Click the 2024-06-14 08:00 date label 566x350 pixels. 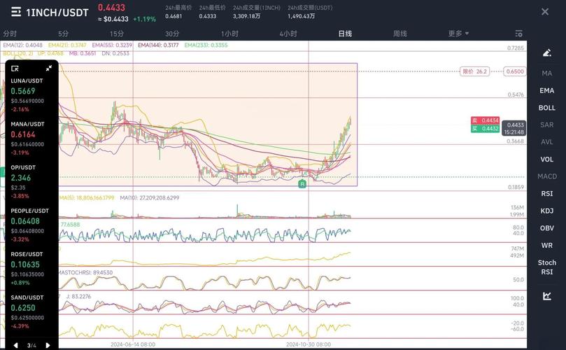133,344
